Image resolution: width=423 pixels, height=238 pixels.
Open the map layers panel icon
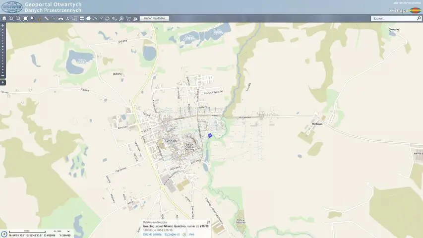[x=4, y=18]
